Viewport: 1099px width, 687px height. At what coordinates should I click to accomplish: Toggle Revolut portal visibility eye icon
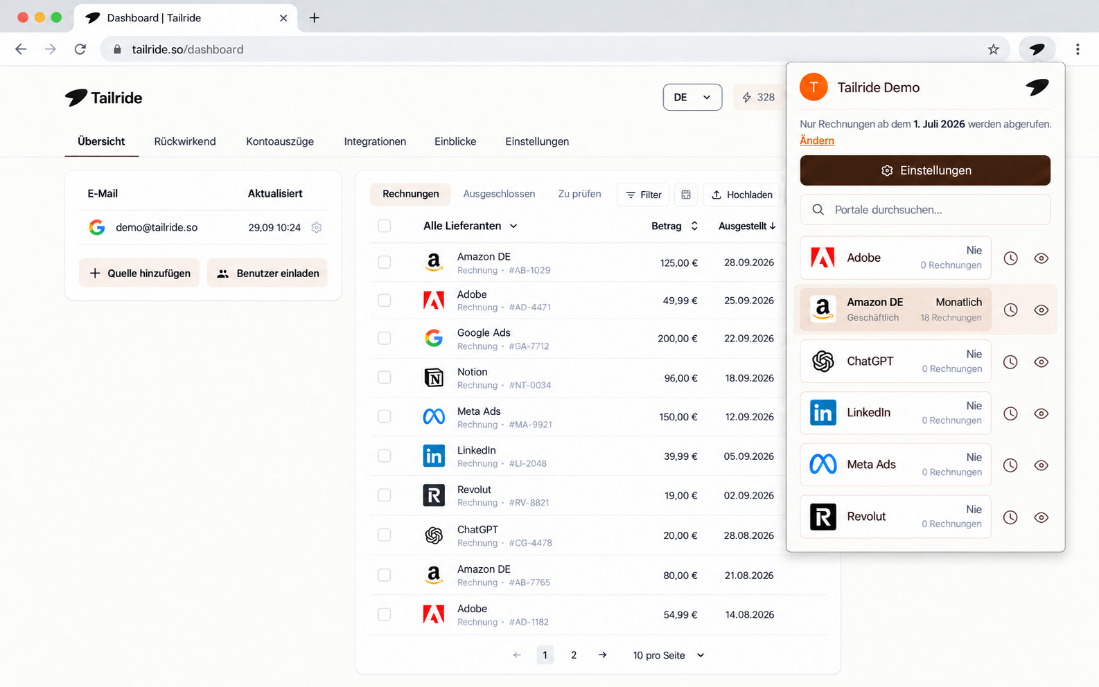tap(1041, 517)
